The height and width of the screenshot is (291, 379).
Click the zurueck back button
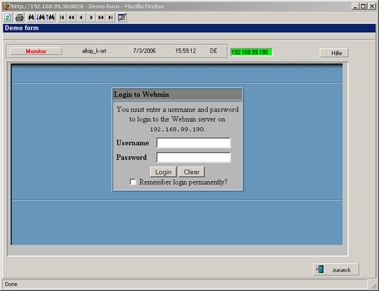pos(336,270)
